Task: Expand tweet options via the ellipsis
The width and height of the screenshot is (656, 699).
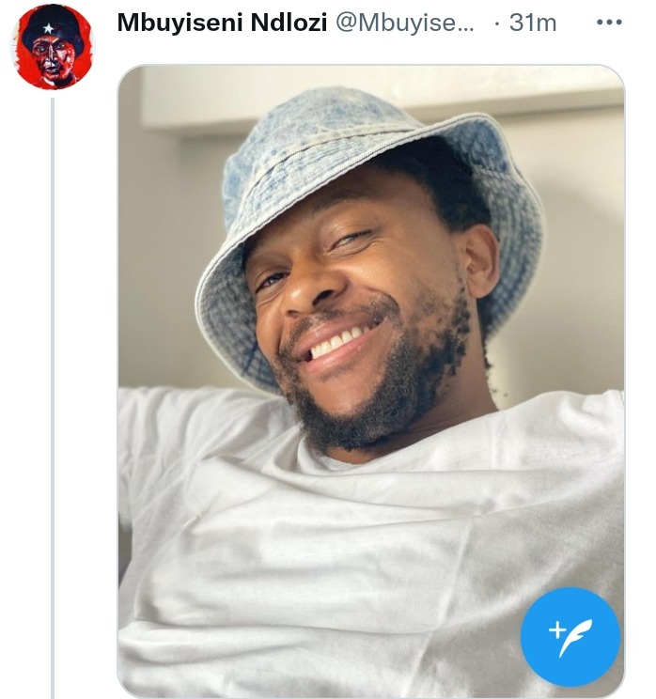Action: pyautogui.click(x=609, y=23)
